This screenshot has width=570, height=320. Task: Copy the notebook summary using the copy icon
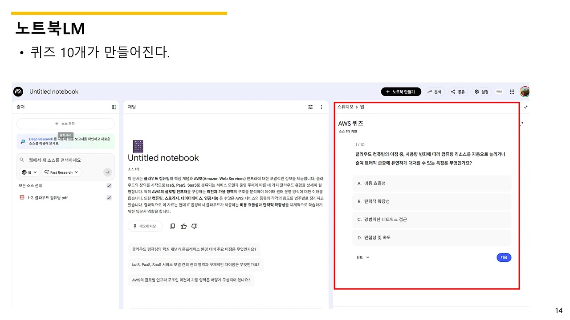pos(172,226)
